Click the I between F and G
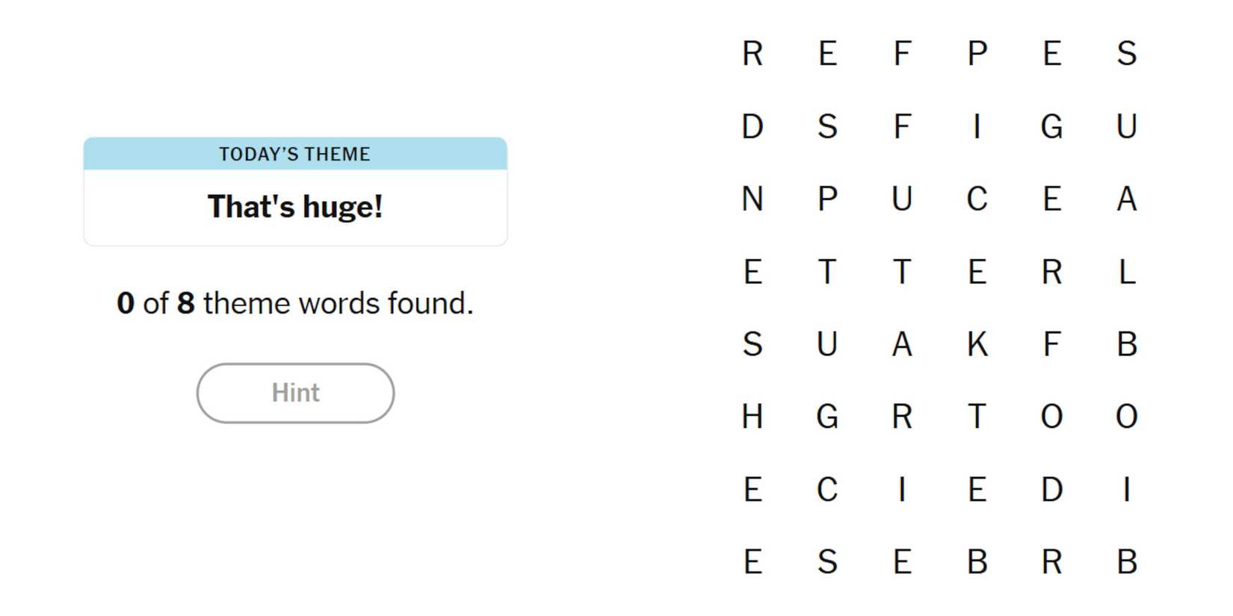This screenshot has height=616, width=1233. [977, 127]
